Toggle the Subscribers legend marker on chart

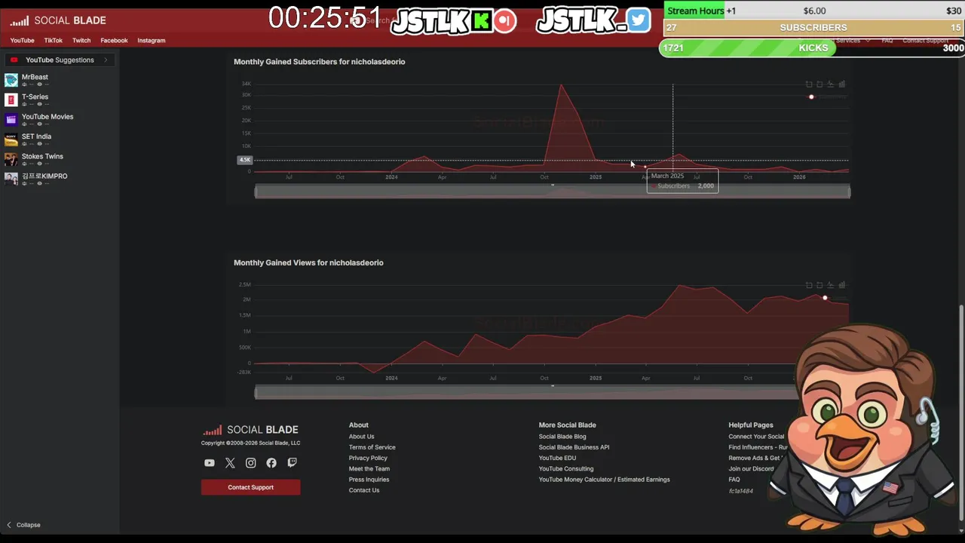[x=811, y=97]
